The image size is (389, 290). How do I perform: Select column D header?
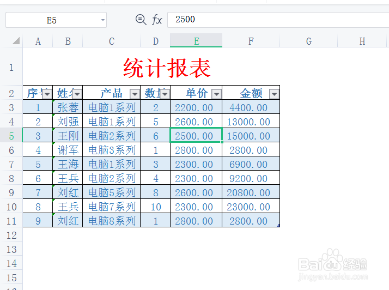click(x=156, y=41)
